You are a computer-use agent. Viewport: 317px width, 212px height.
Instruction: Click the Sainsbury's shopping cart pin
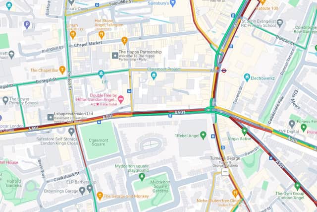tap(173, 3)
